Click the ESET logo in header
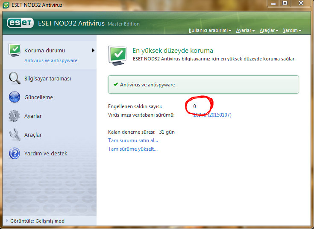Viewport: 314px width, 229px height. pyautogui.click(x=20, y=23)
